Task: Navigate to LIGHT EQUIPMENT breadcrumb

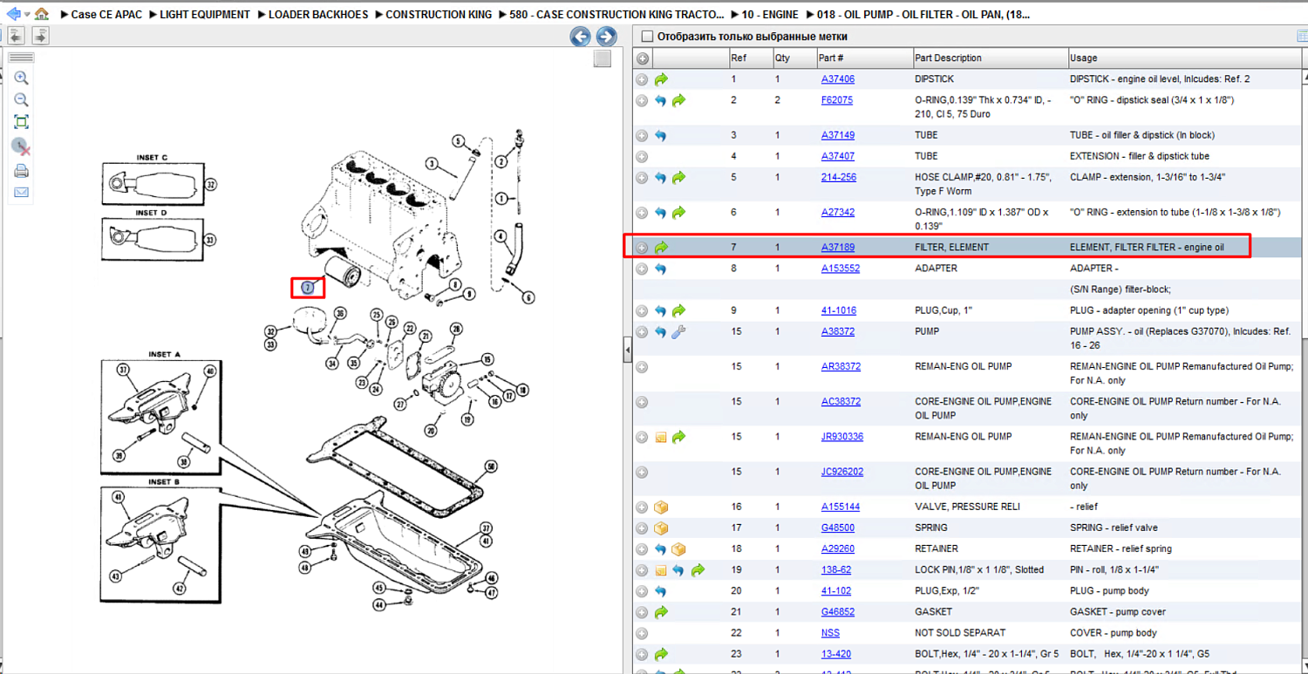Action: click(205, 15)
